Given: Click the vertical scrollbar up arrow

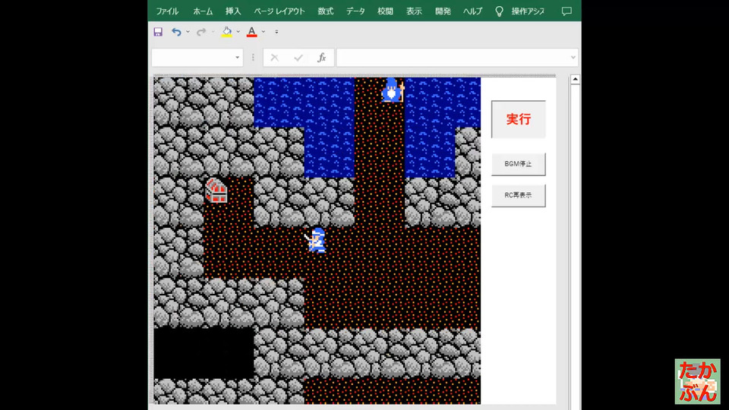Looking at the screenshot, I should [575, 80].
